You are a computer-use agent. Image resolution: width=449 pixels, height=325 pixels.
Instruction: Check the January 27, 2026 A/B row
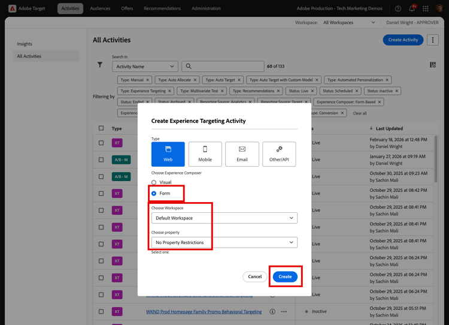101,160
